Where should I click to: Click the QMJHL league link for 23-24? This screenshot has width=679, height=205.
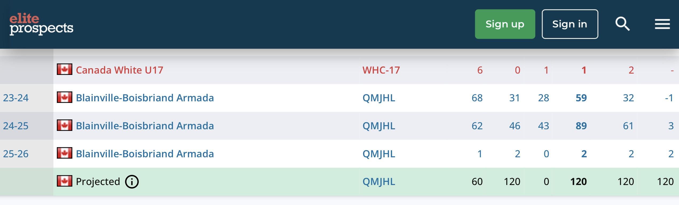[378, 98]
